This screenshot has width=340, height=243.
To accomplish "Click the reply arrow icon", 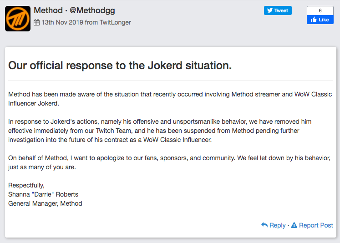I will 264,225.
